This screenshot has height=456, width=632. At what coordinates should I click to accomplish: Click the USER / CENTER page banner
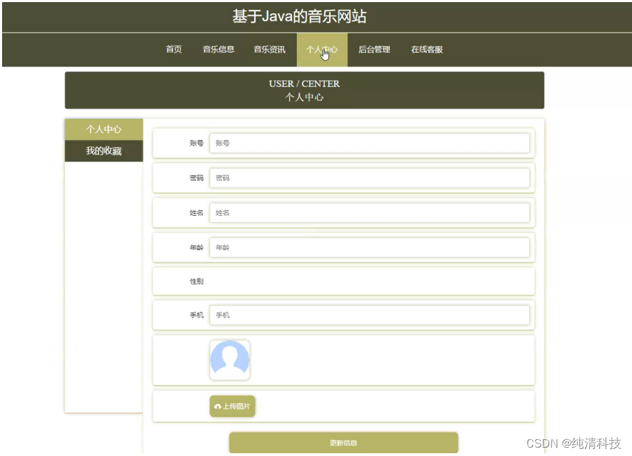(x=305, y=90)
